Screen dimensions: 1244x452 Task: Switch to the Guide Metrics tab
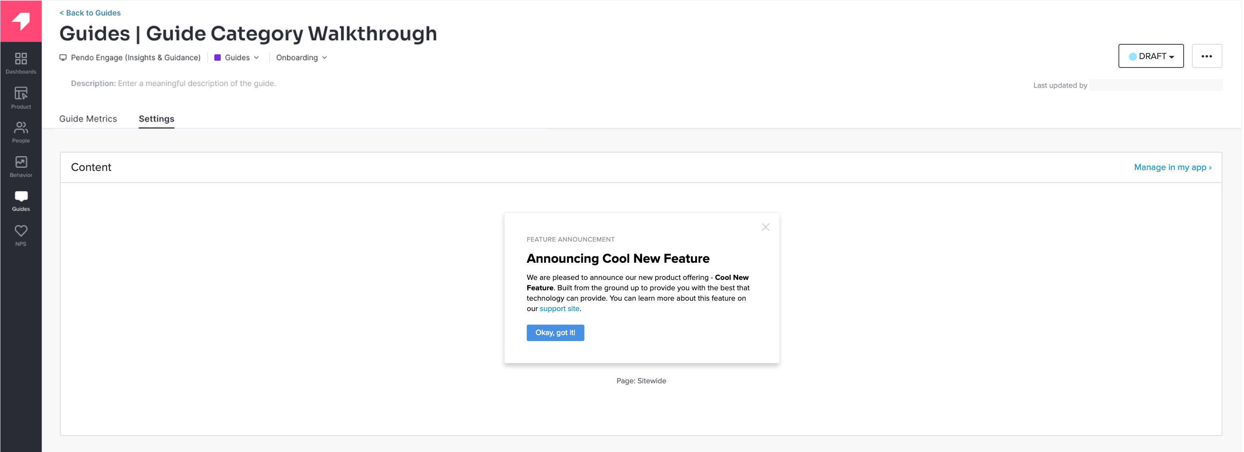click(x=88, y=119)
